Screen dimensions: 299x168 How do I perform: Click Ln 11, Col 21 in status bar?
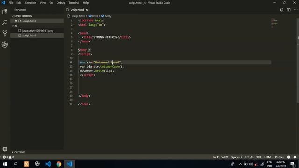221,157
